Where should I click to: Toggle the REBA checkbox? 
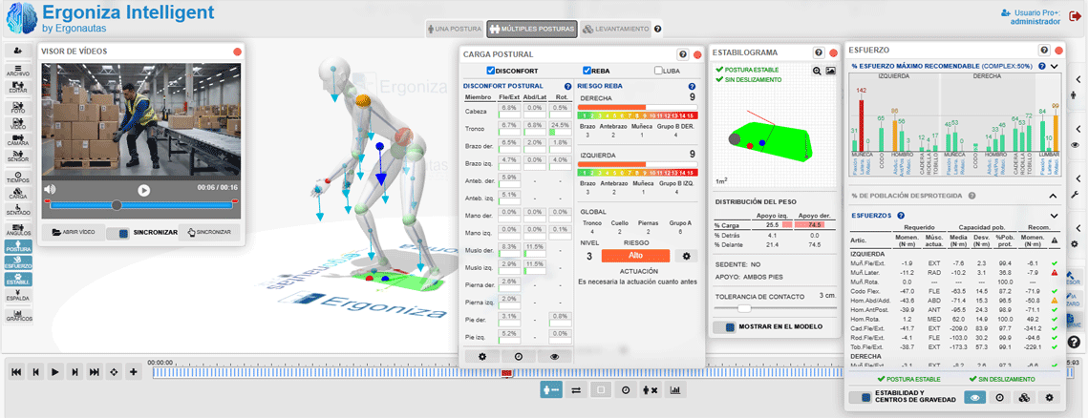coord(587,71)
